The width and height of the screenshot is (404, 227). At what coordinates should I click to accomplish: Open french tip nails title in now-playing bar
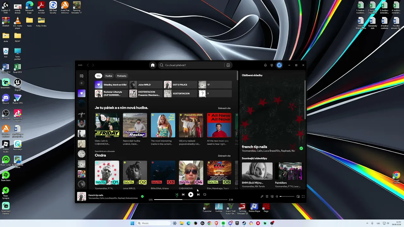coord(96,195)
